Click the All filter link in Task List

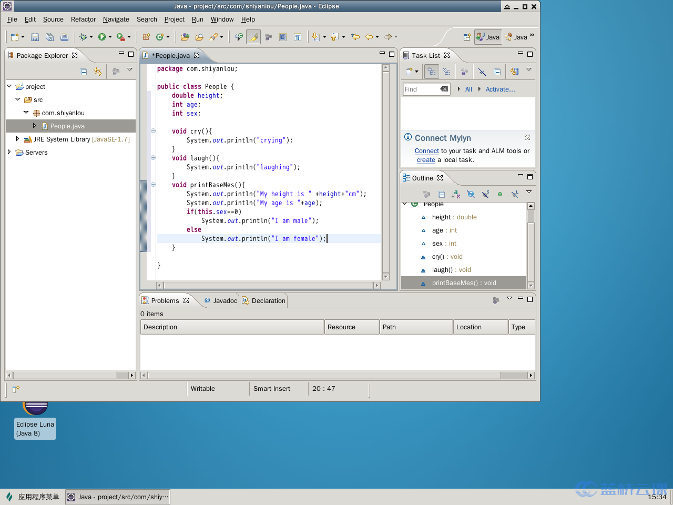pyautogui.click(x=468, y=89)
